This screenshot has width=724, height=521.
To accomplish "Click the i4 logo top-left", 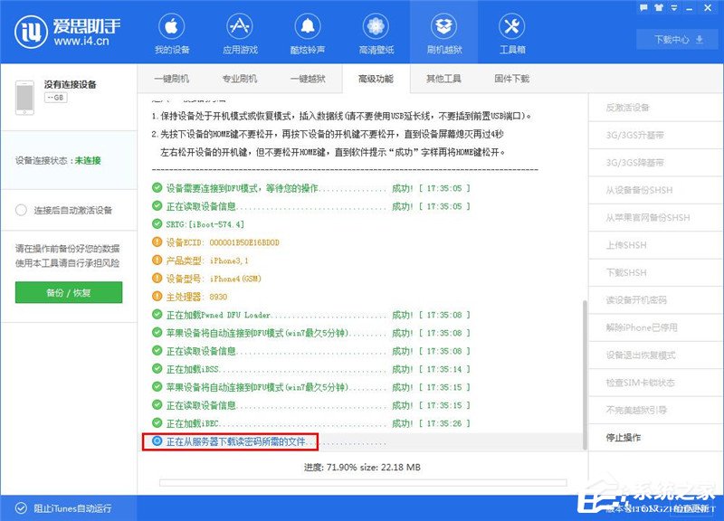I will (x=32, y=32).
